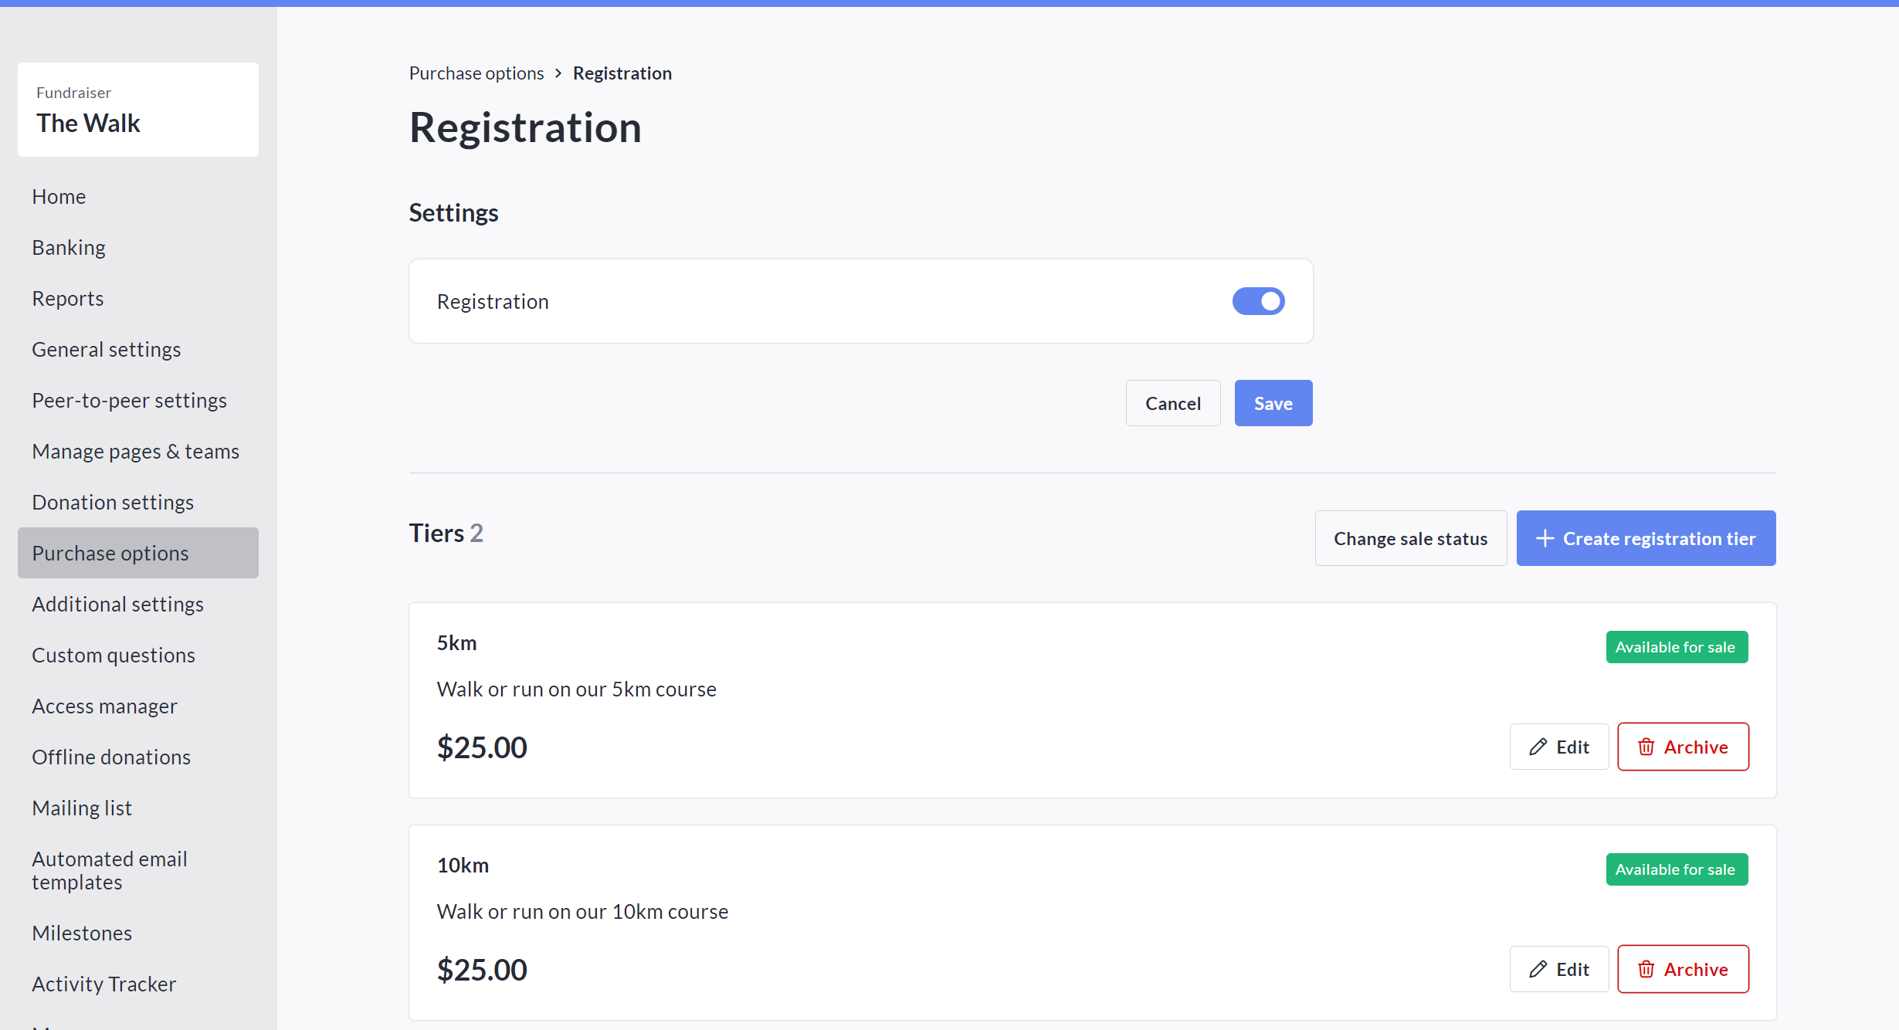Open Activity Tracker in sidebar
The width and height of the screenshot is (1899, 1030).
tap(104, 984)
